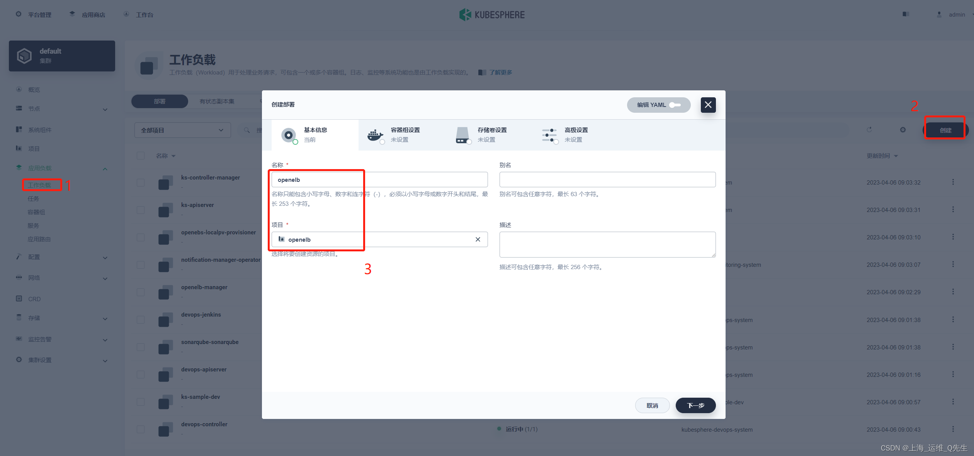Select 服务 in the sidebar
The height and width of the screenshot is (456, 974).
[x=33, y=225]
